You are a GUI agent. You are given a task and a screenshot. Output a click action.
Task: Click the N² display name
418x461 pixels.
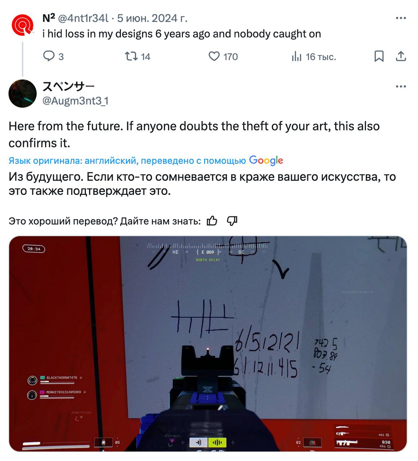coord(49,18)
